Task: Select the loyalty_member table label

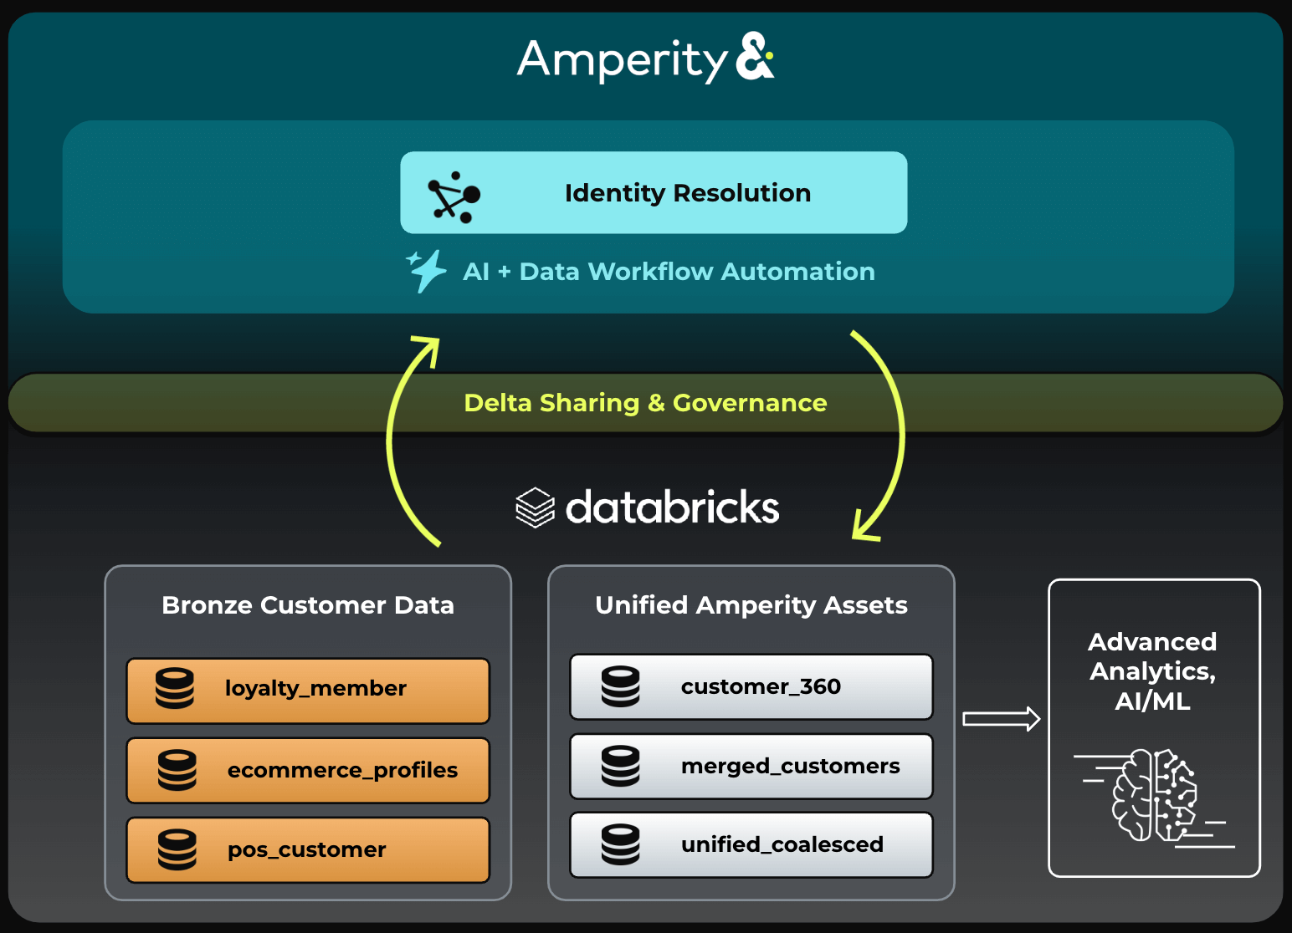Action: pos(315,688)
